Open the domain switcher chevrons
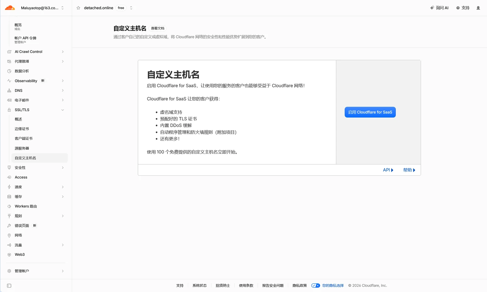This screenshot has height=292, width=487. 131,8
